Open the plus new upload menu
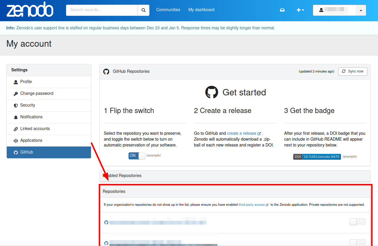 coord(300,10)
